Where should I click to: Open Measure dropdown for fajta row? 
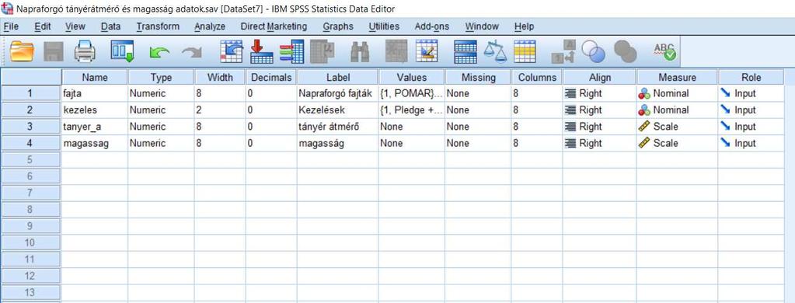(677, 93)
